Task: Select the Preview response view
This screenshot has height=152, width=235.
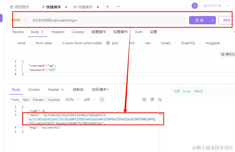Action: (x=38, y=100)
